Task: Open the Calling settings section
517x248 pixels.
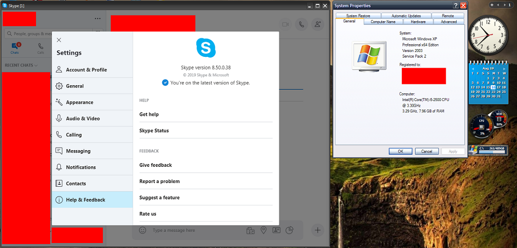Action: [x=92, y=135]
